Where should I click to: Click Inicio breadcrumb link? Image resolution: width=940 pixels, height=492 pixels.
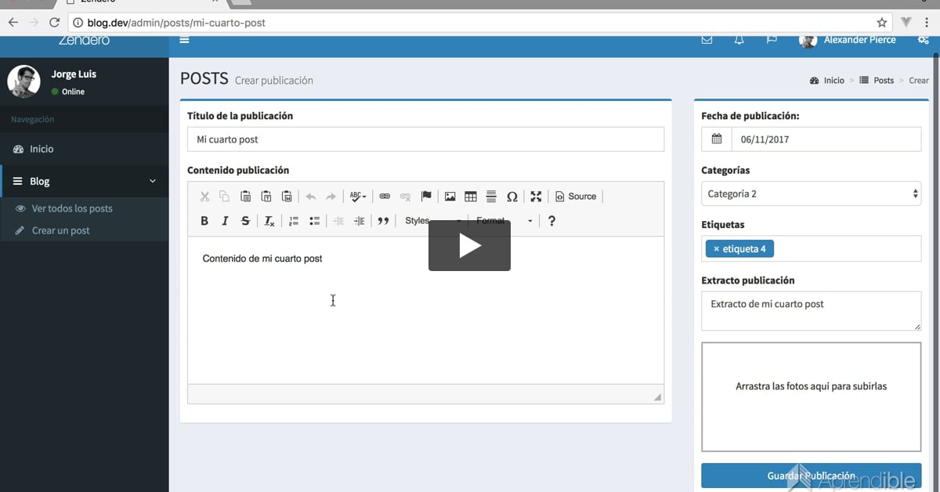(x=827, y=80)
